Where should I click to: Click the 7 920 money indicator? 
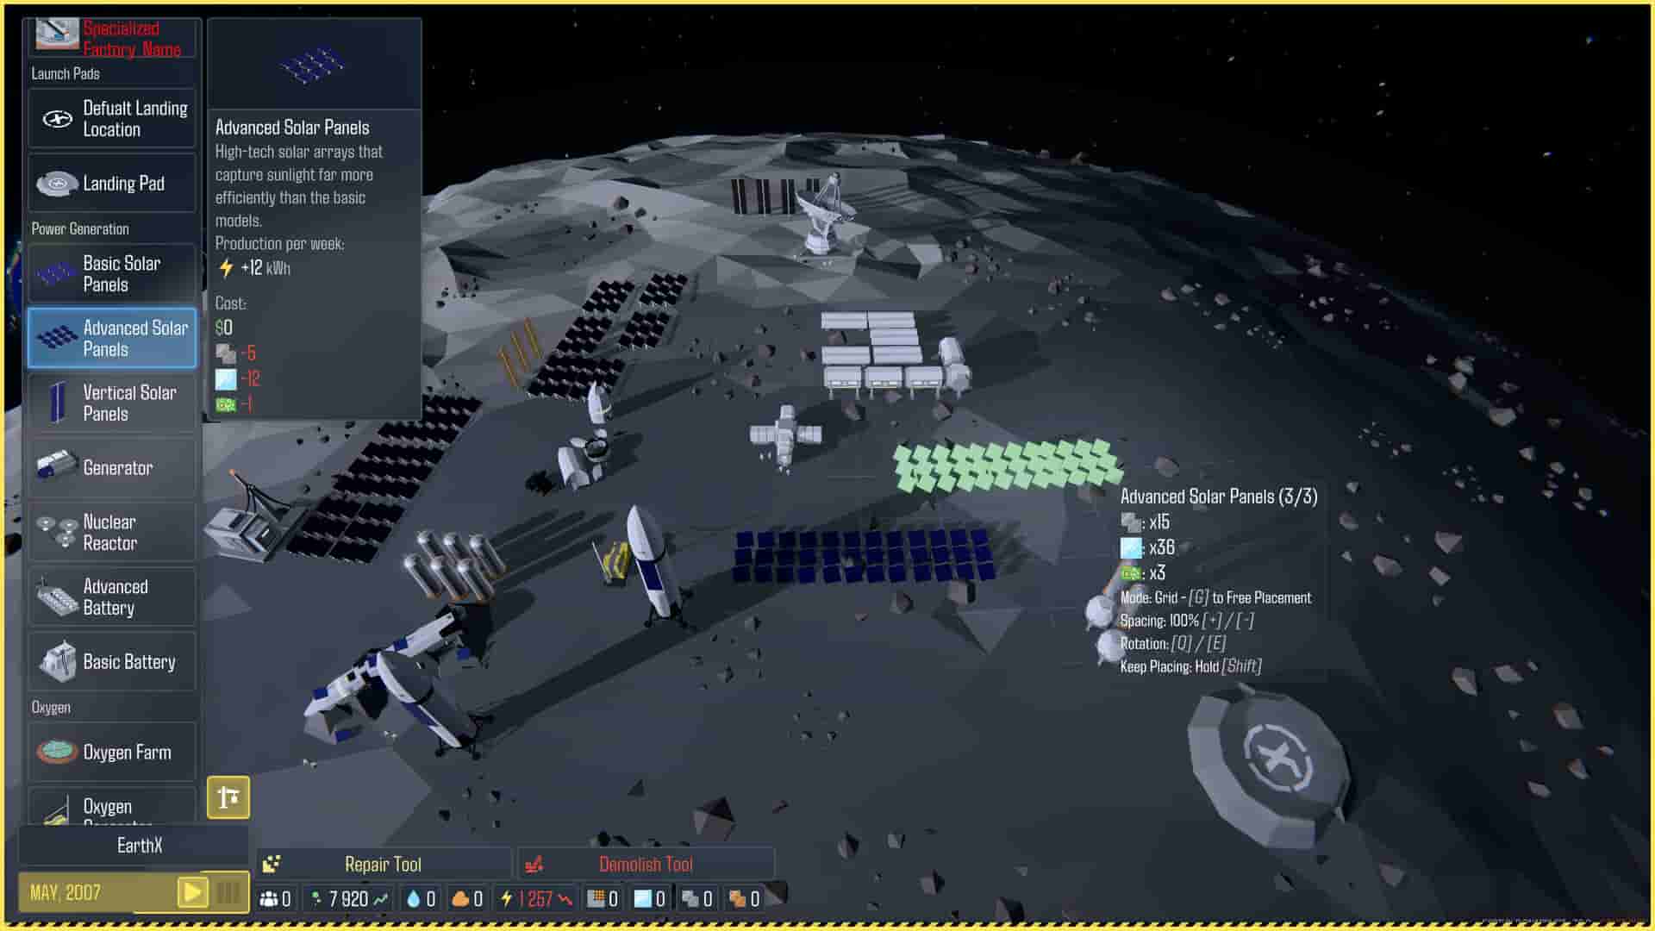click(349, 899)
